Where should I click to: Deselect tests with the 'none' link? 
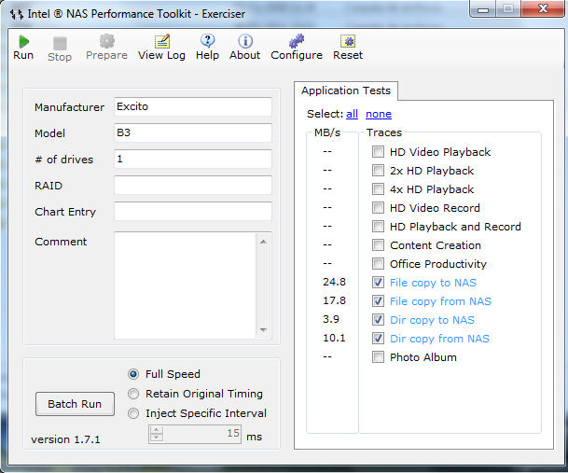pyautogui.click(x=379, y=114)
